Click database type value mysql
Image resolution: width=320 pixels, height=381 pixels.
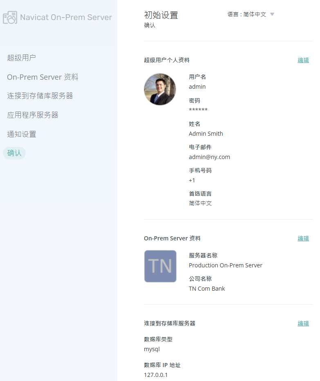coord(152,350)
